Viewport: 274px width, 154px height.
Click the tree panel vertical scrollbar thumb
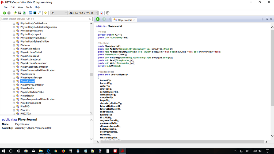pyautogui.click(x=91, y=75)
